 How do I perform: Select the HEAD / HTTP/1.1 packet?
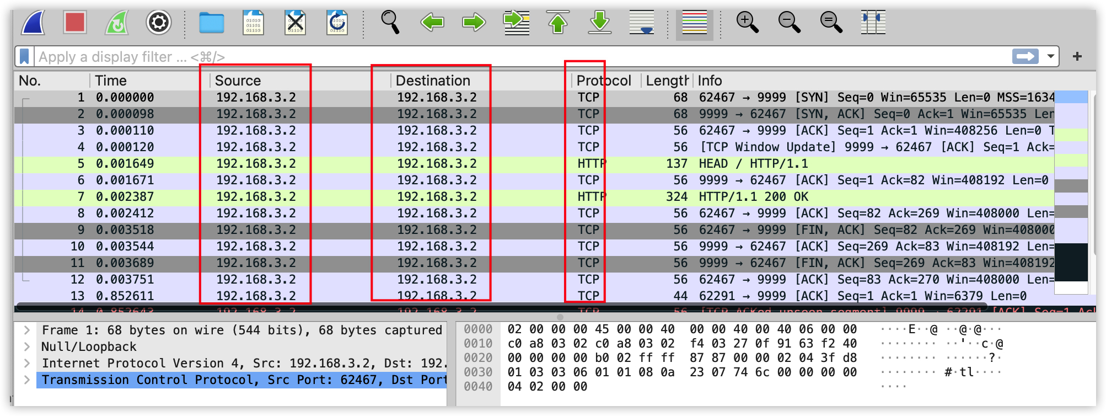[x=534, y=164]
